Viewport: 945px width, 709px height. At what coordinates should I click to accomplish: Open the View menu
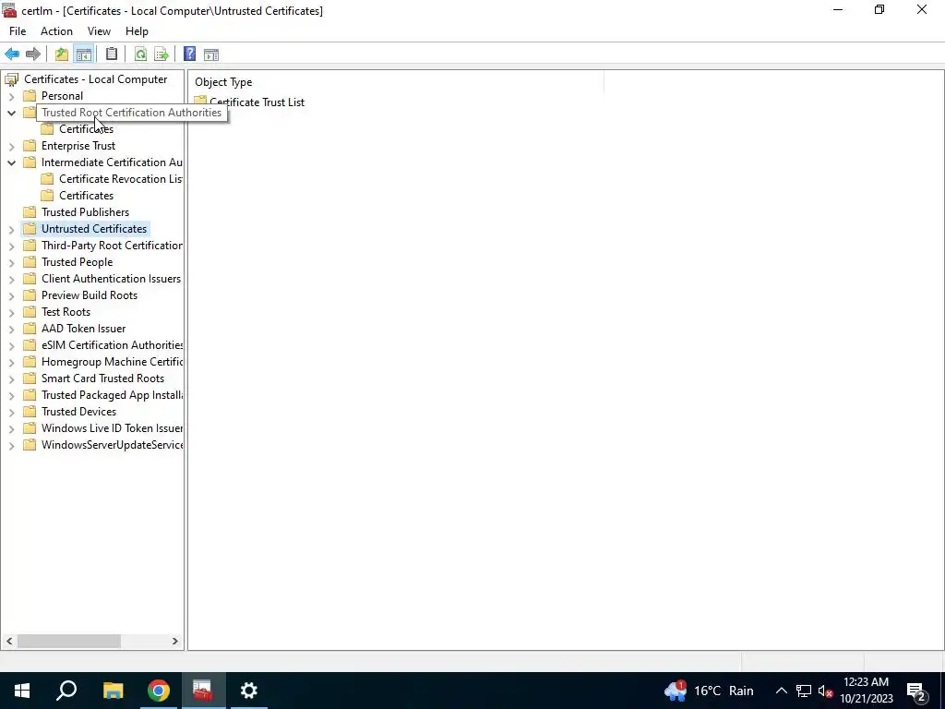[99, 31]
